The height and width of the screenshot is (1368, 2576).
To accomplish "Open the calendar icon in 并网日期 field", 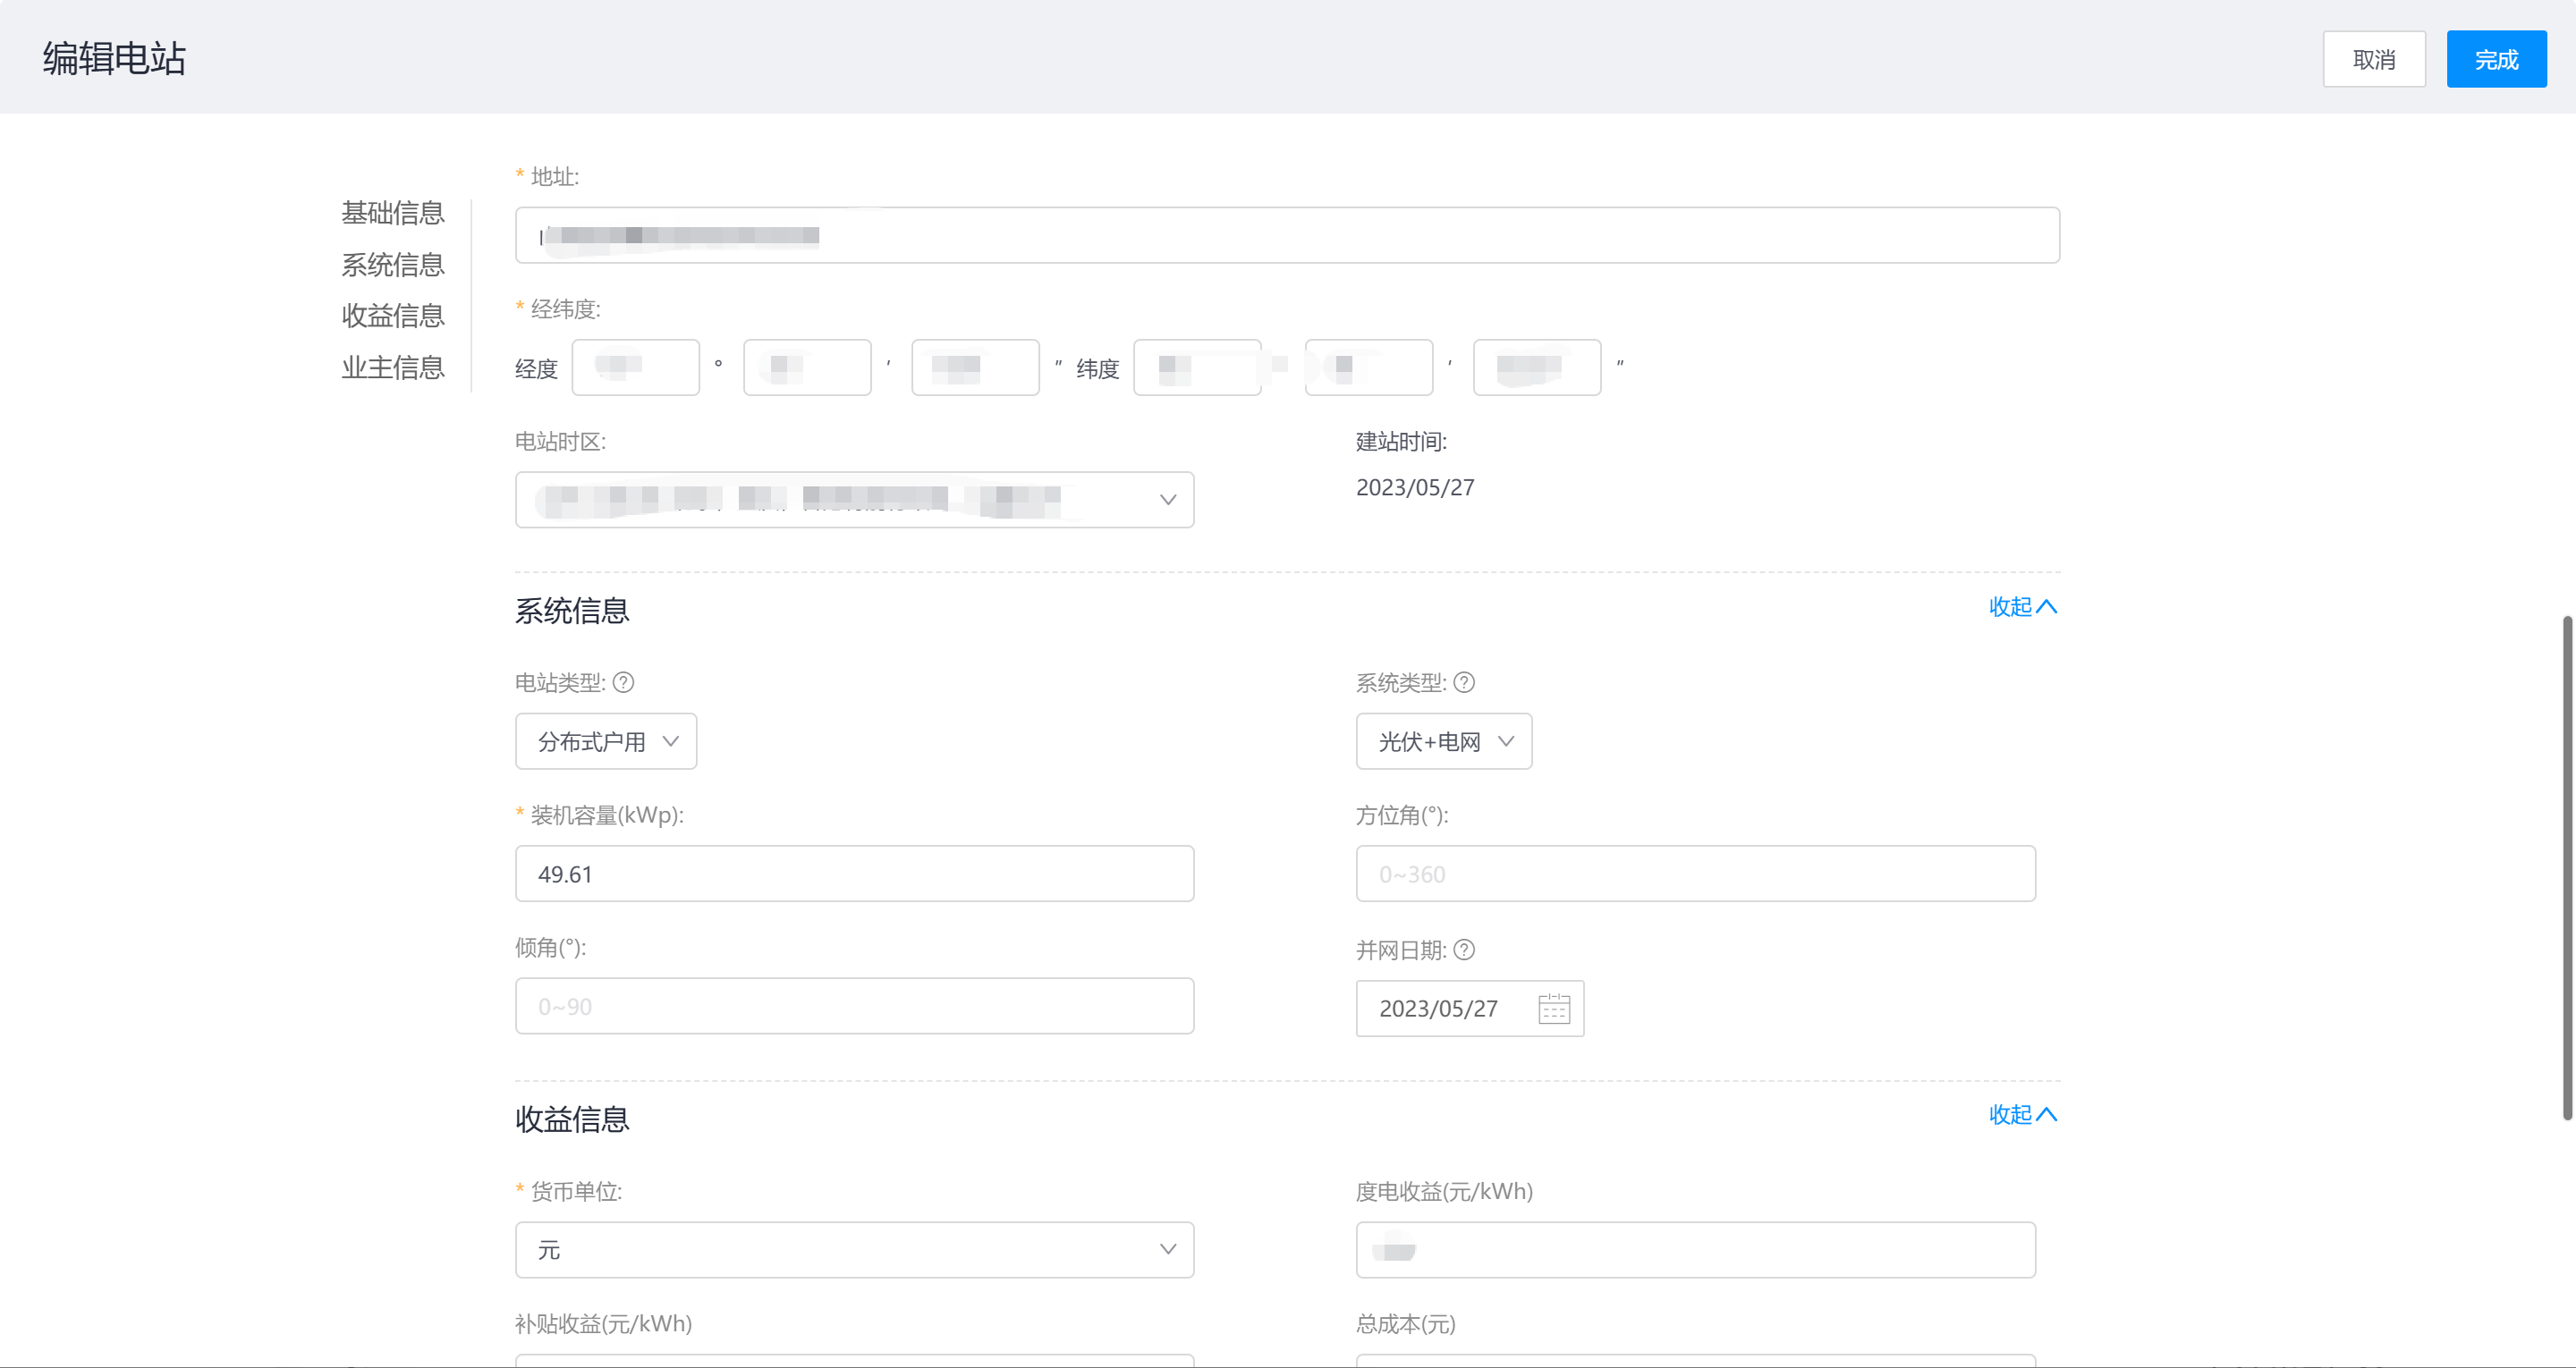I will pyautogui.click(x=1553, y=1008).
